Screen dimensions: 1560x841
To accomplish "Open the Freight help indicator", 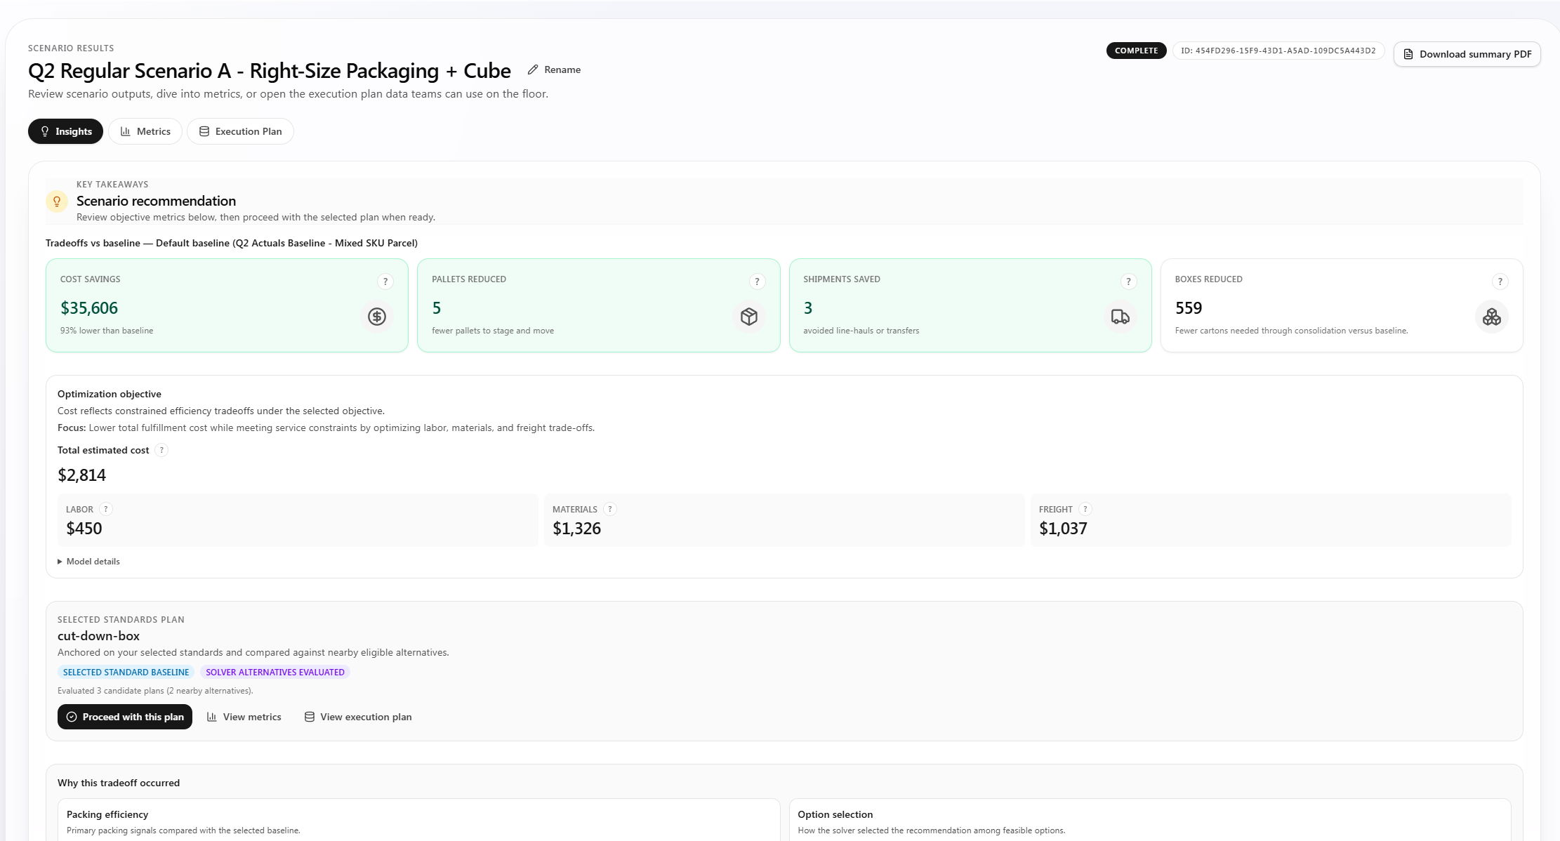I will click(1085, 509).
